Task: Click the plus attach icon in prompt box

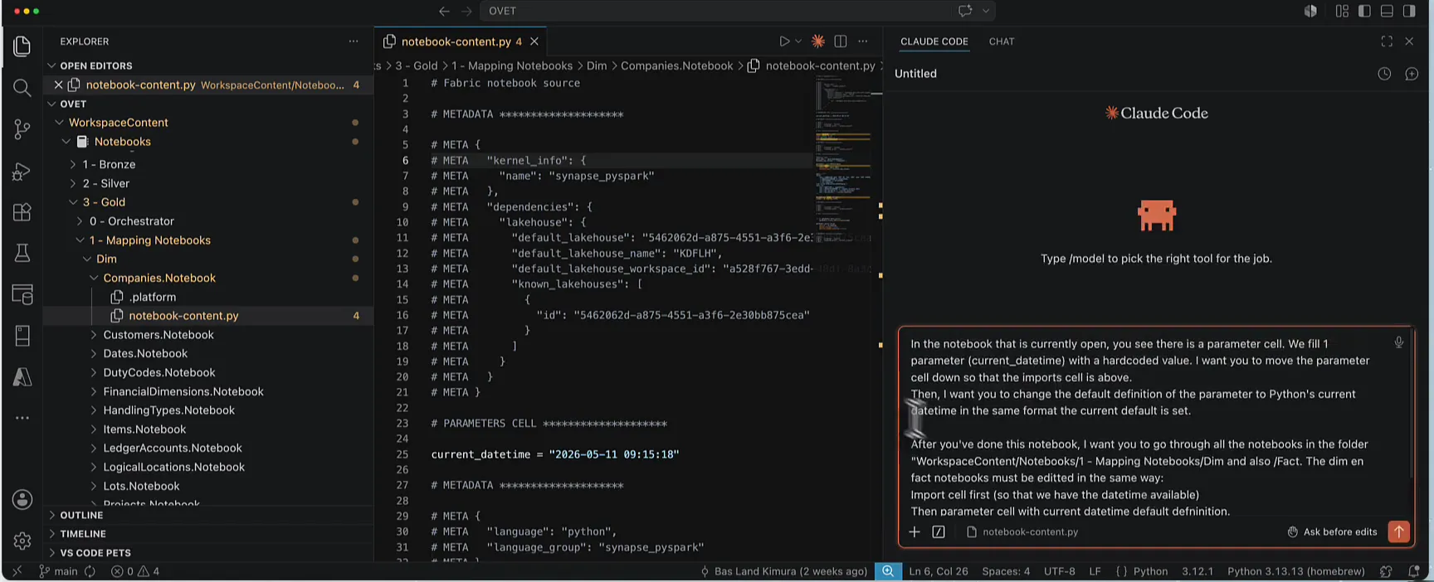Action: (915, 531)
